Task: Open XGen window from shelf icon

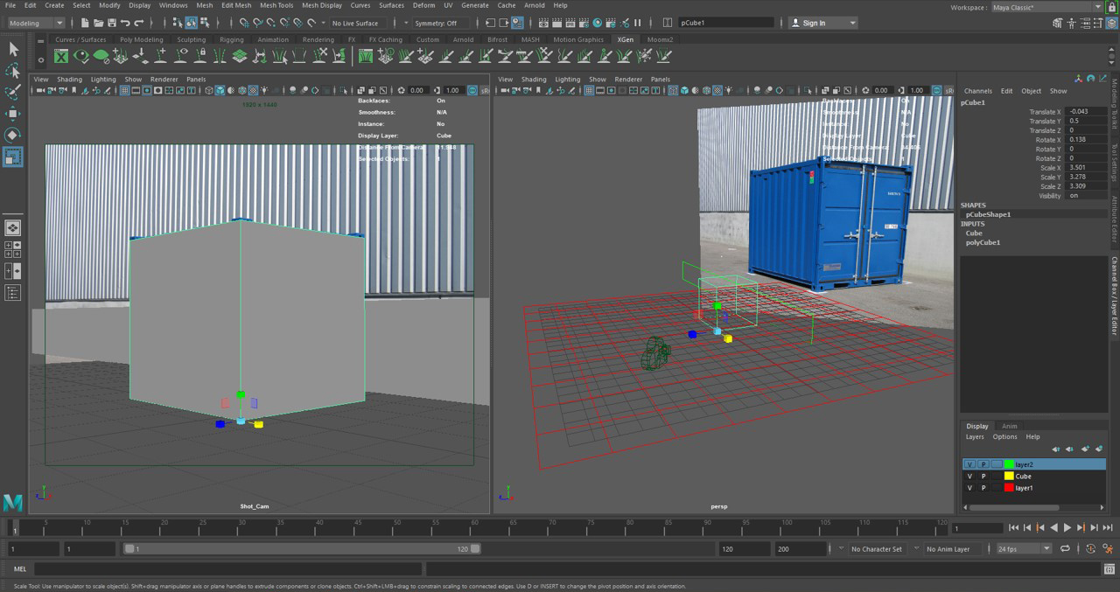Action: click(61, 56)
